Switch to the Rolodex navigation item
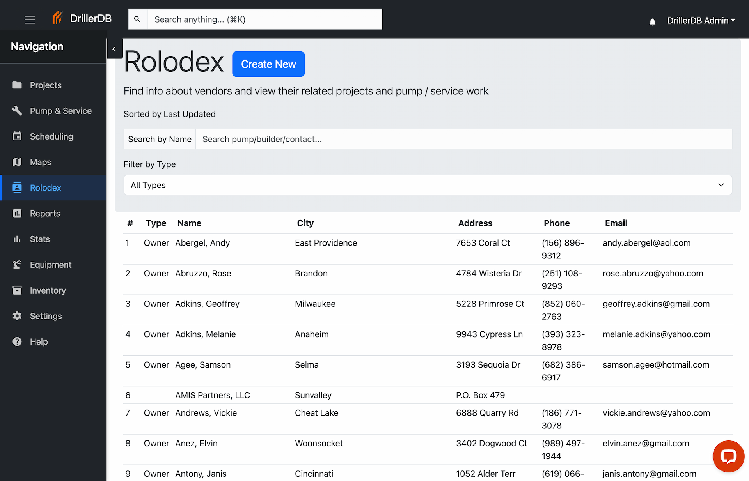The image size is (749, 481). pos(45,187)
